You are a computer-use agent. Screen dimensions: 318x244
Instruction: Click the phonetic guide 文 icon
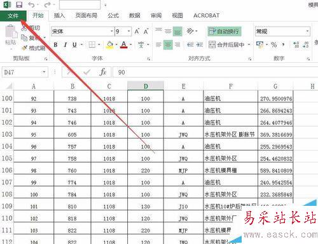[x=141, y=44]
